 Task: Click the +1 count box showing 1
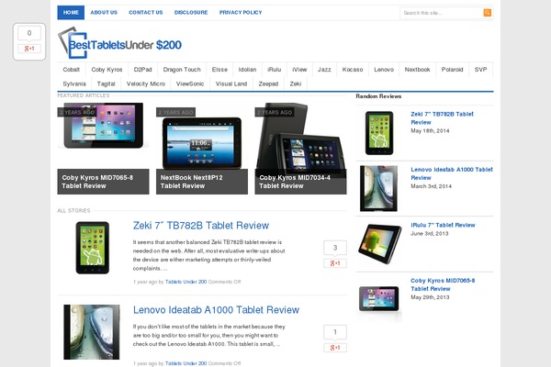[x=335, y=332]
